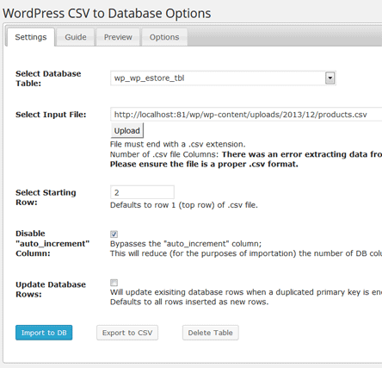Open the Preview tab
Screen dimensions: 382x368
(x=118, y=37)
